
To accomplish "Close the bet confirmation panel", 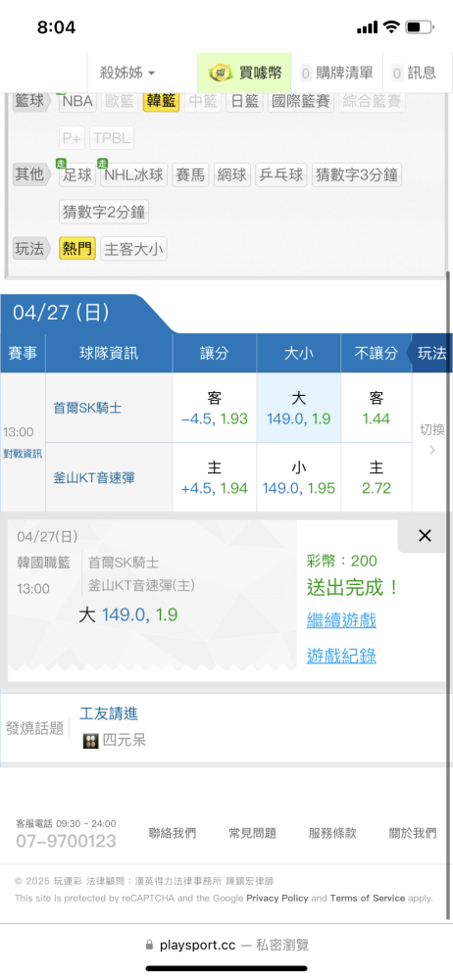I will click(x=425, y=536).
